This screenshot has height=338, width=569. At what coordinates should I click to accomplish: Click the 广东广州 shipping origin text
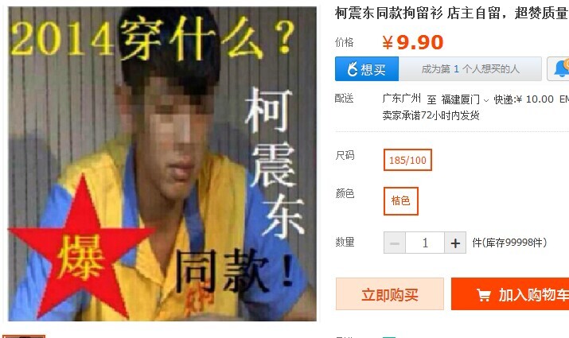401,99
